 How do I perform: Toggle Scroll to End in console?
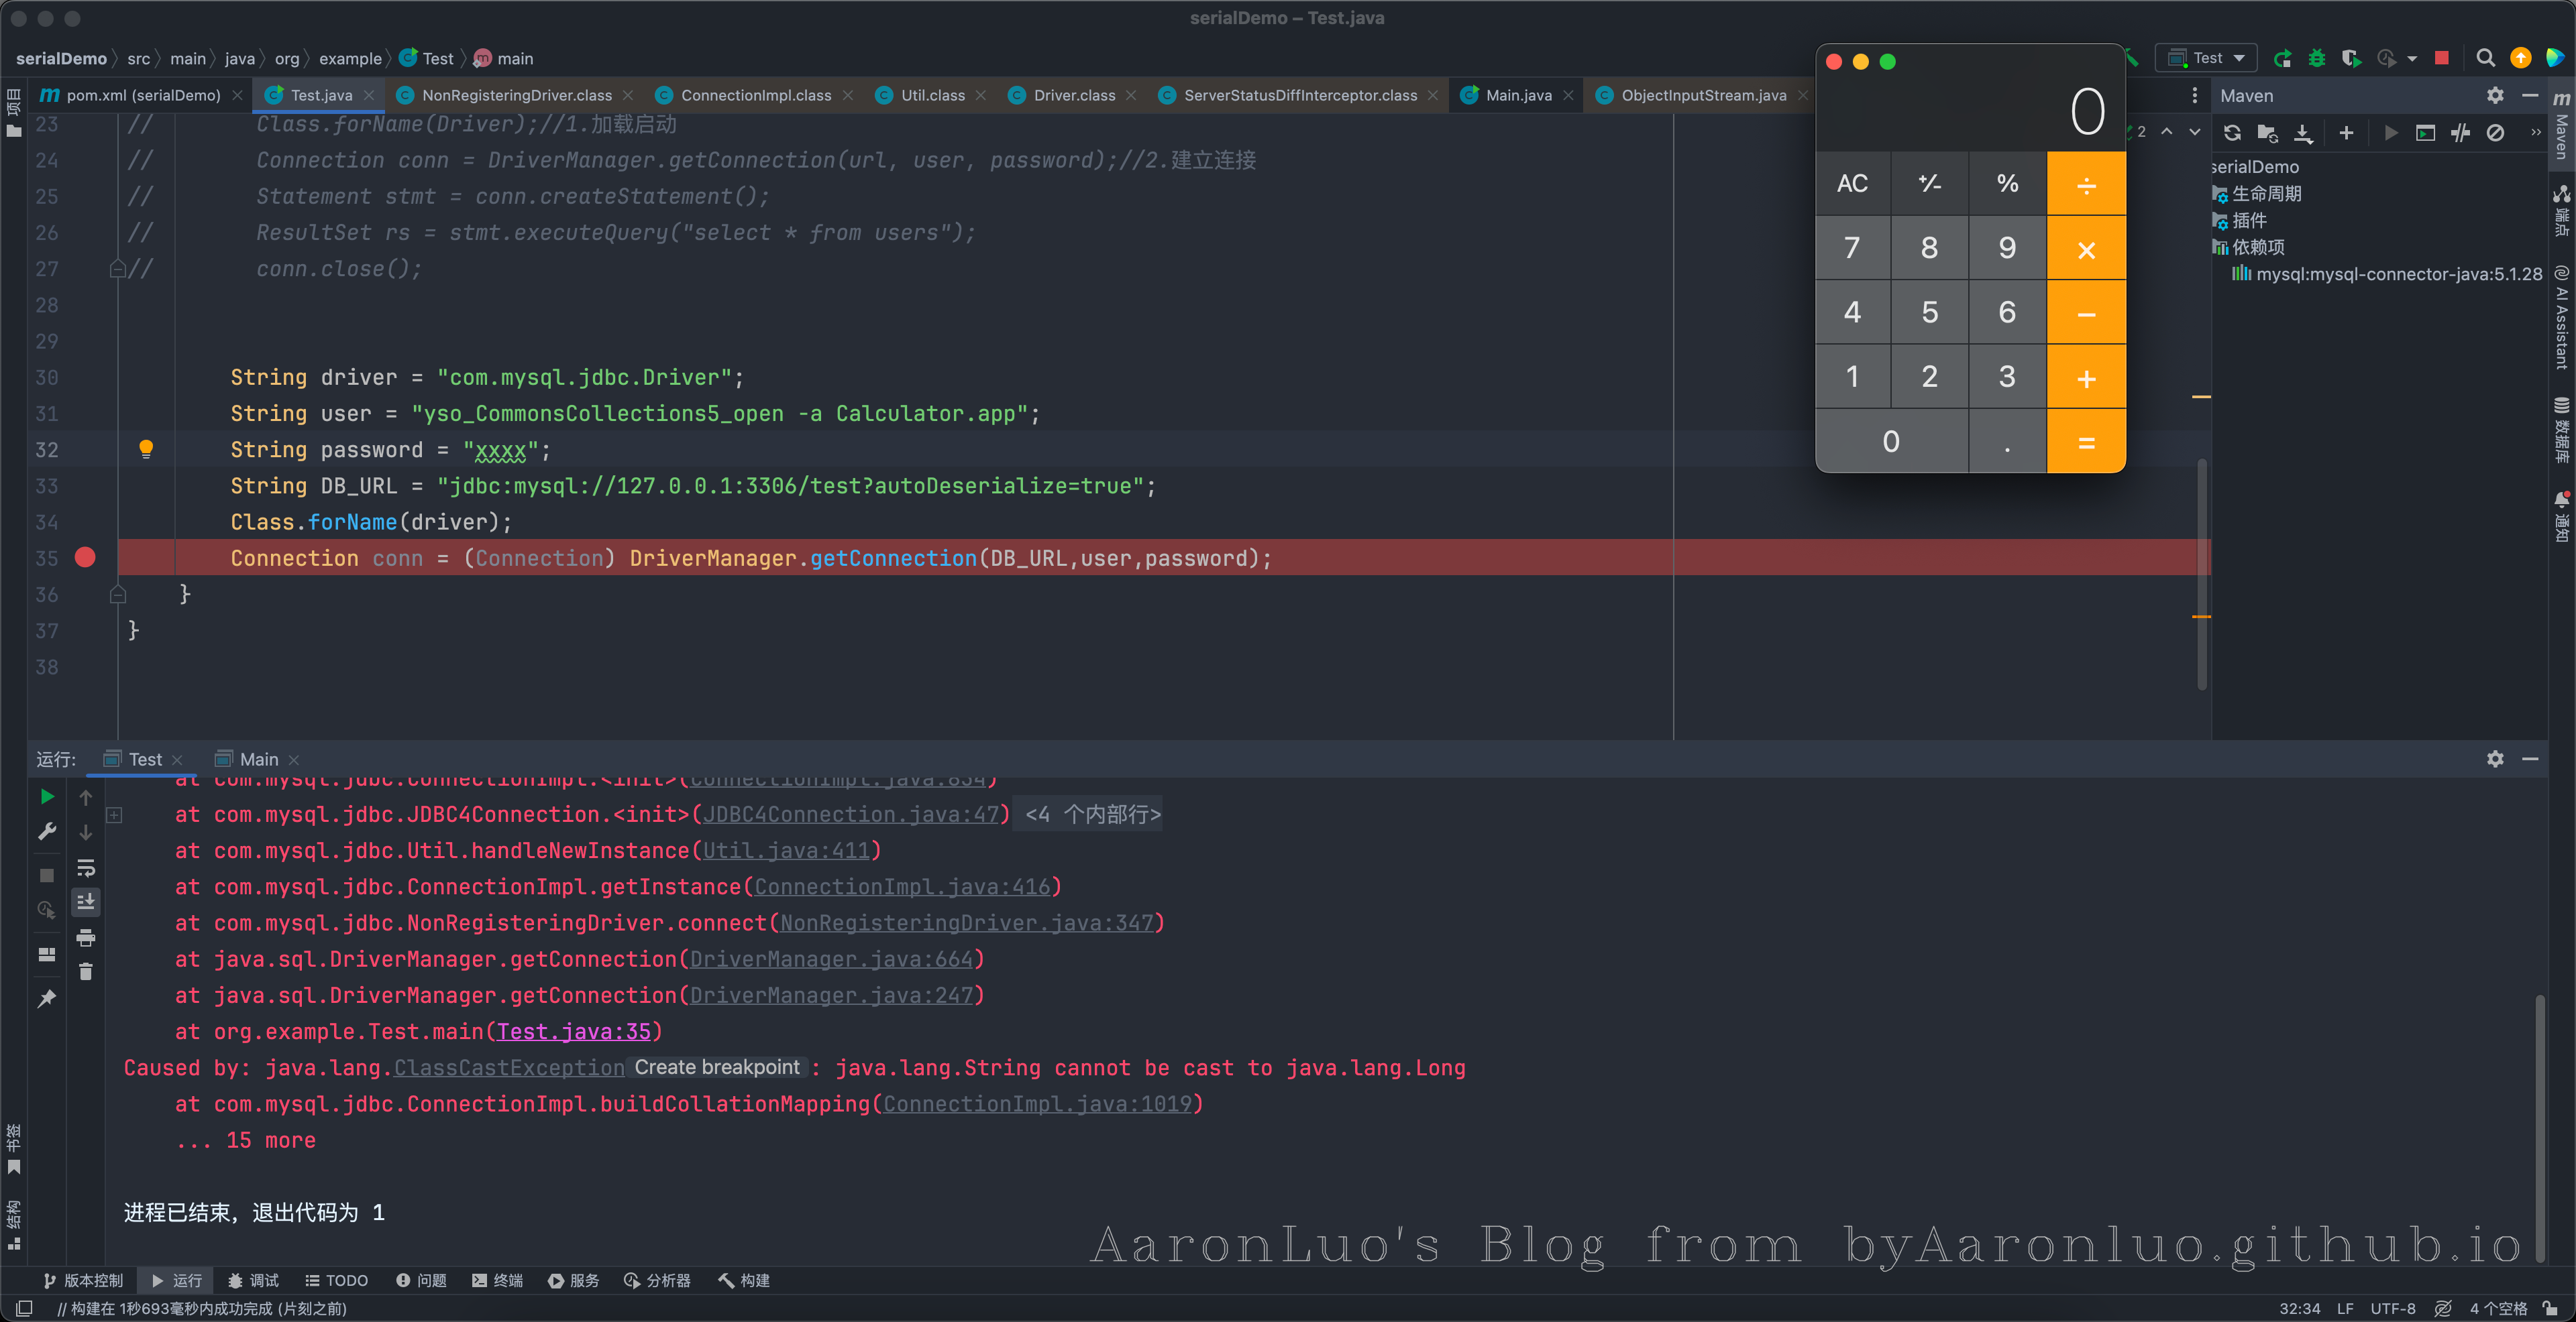pos(86,902)
